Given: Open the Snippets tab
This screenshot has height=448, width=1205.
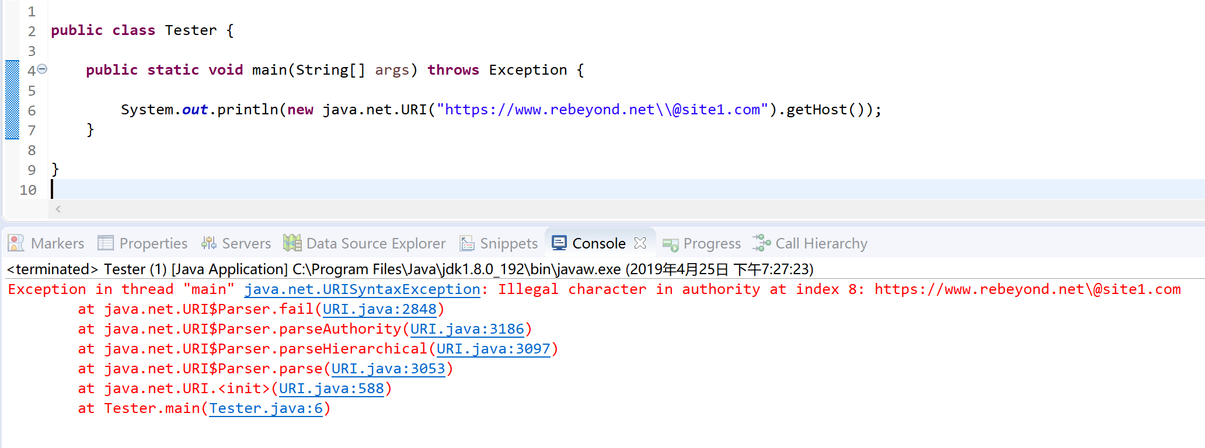Looking at the screenshot, I should click(499, 243).
